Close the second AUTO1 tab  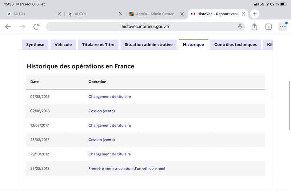121,14
